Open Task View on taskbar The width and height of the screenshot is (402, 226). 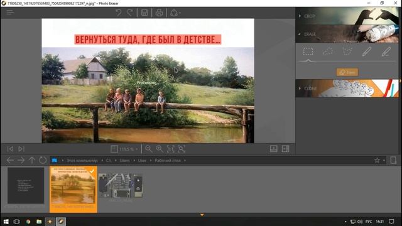coord(17,222)
